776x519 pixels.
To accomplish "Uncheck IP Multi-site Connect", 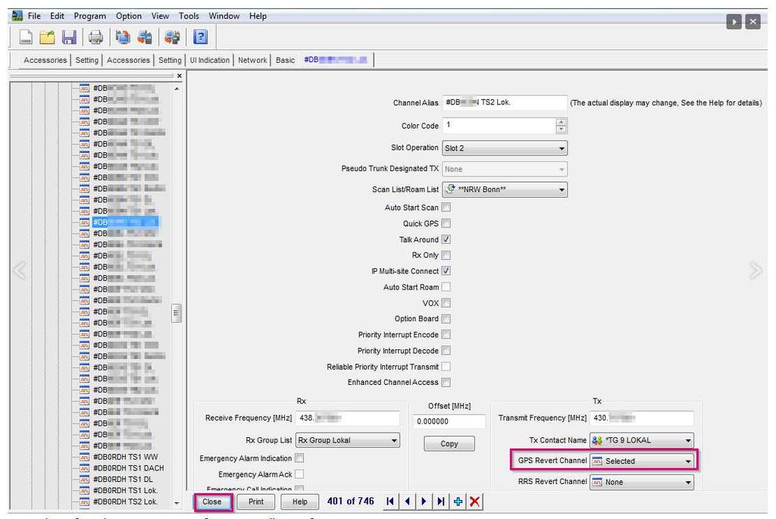I will click(446, 271).
